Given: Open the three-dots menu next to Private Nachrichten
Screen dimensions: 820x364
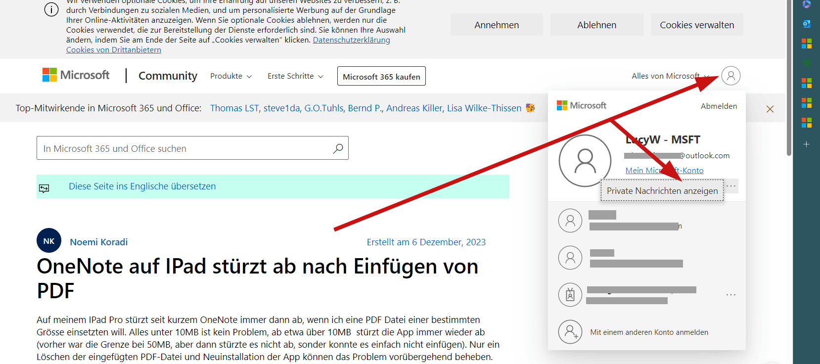Looking at the screenshot, I should coord(731,186).
